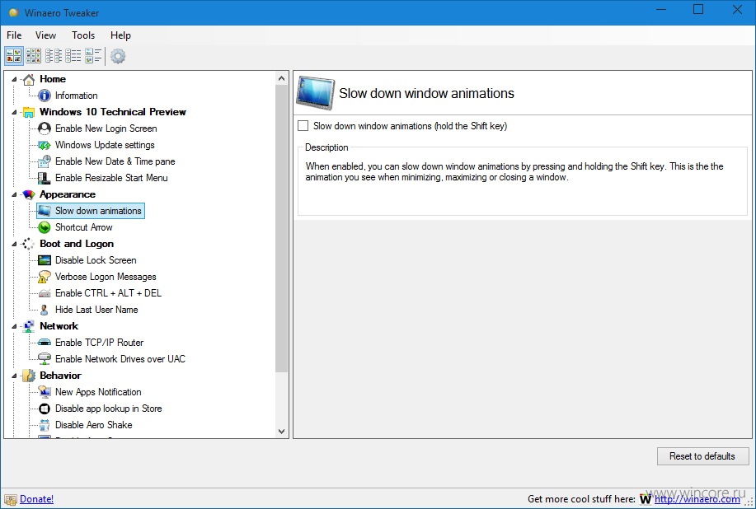Pick the plain list view toolbar icon
Image resolution: width=756 pixels, height=509 pixels.
[73, 56]
